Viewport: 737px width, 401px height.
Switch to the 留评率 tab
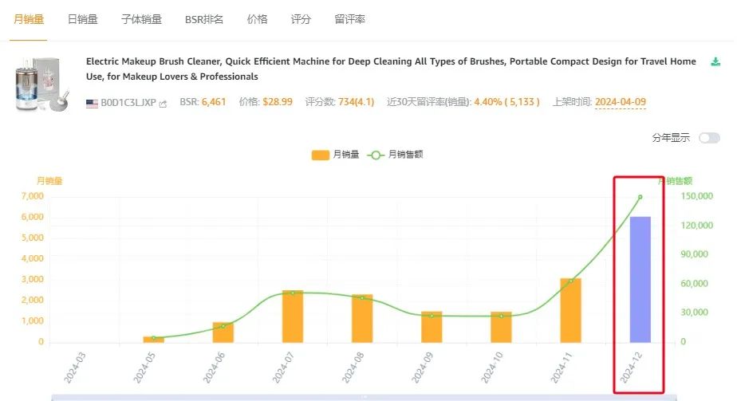(349, 19)
